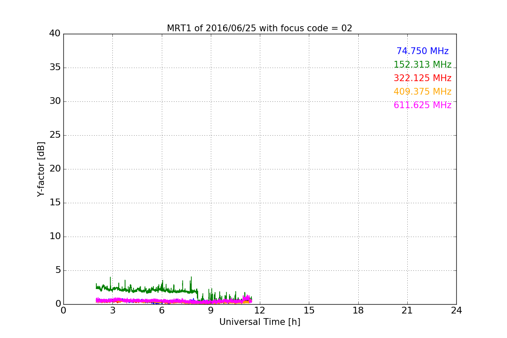507x338 pixels.
Task: Click the x-axis tick label 3
Action: coord(112,311)
